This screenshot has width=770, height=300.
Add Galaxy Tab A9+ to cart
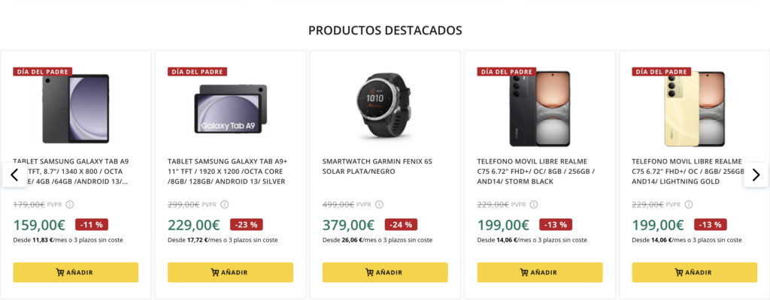click(x=230, y=272)
